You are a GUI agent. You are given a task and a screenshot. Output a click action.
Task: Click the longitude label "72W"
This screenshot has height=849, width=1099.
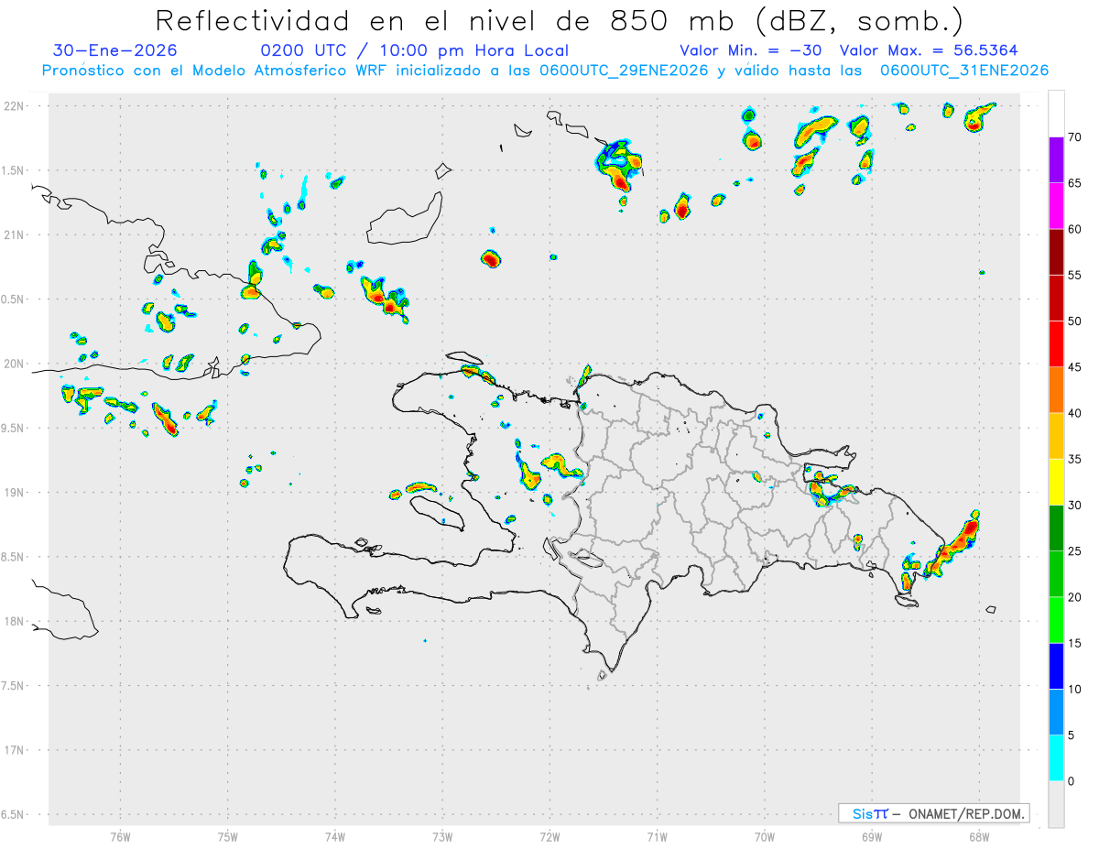pos(549,836)
